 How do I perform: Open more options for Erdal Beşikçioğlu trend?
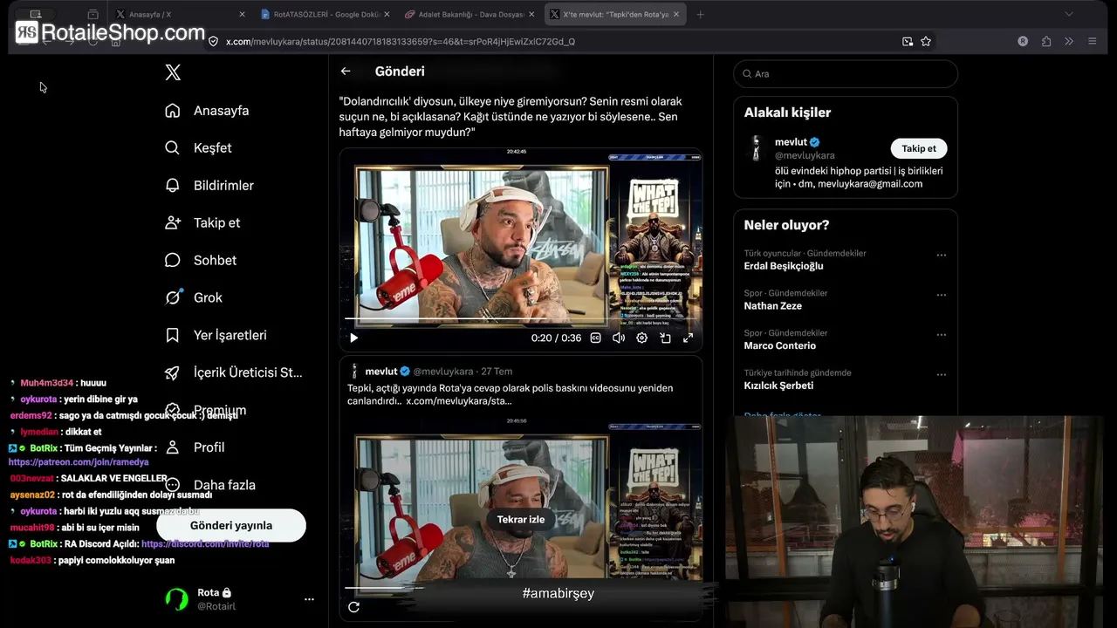coord(942,256)
